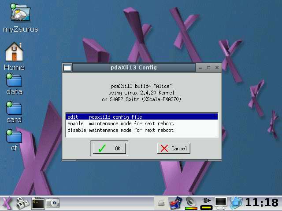The image size is (282, 211).
Task: Click the power plug battery icon
Action: [206, 203]
